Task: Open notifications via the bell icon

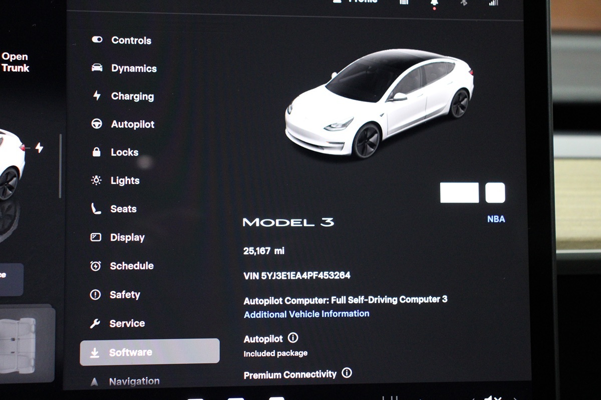Action: [434, 2]
